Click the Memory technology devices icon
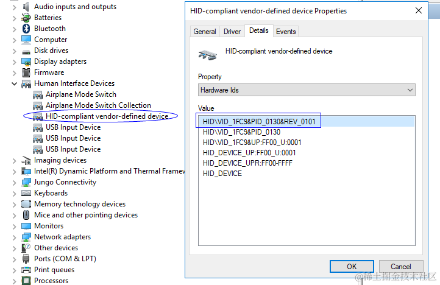This screenshot has height=285, width=440. 26,204
